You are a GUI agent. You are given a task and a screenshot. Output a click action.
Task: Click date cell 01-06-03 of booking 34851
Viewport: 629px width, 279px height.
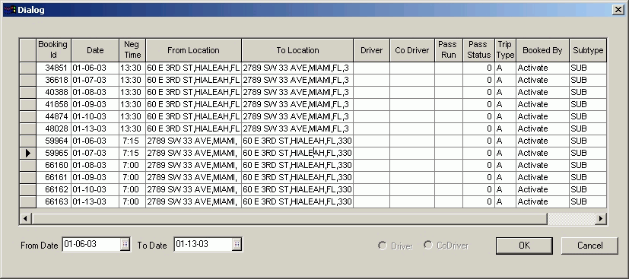click(x=95, y=68)
